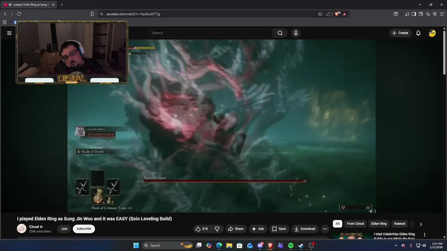Screen dimensions: 447x251
Task: Open the browser share icon
Action: 328,14
